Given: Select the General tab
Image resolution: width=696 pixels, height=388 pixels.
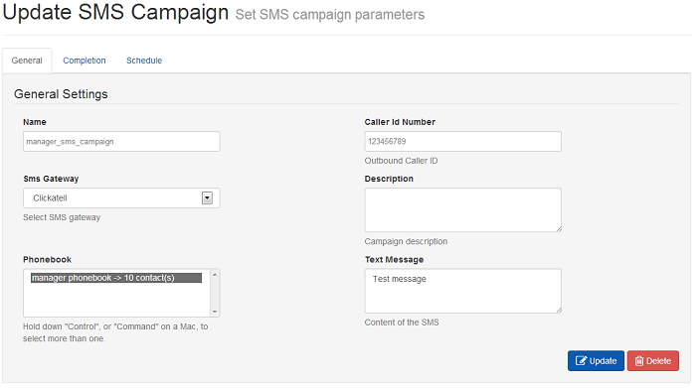Looking at the screenshot, I should click(27, 61).
